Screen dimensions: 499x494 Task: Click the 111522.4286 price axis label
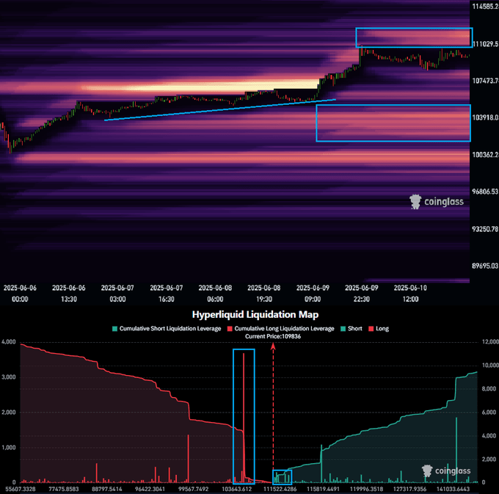pos(280,489)
